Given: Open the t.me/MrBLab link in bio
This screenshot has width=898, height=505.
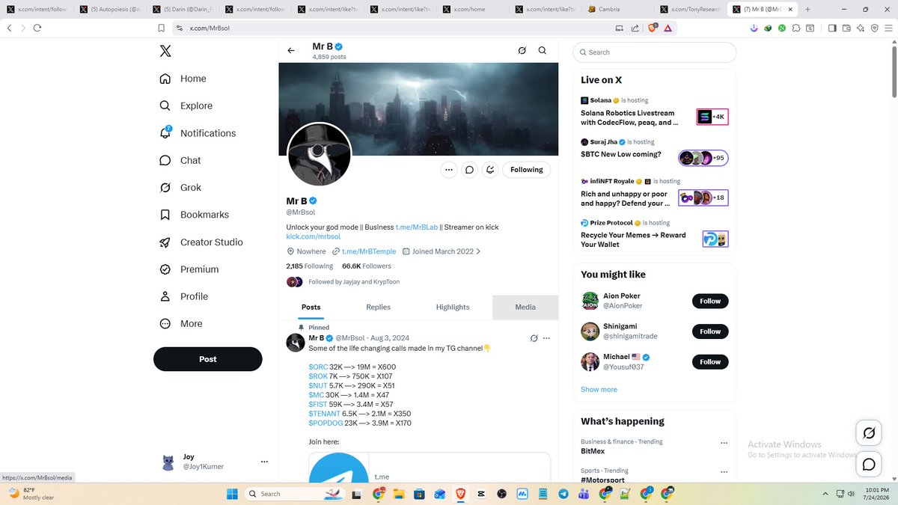Looking at the screenshot, I should pyautogui.click(x=416, y=227).
